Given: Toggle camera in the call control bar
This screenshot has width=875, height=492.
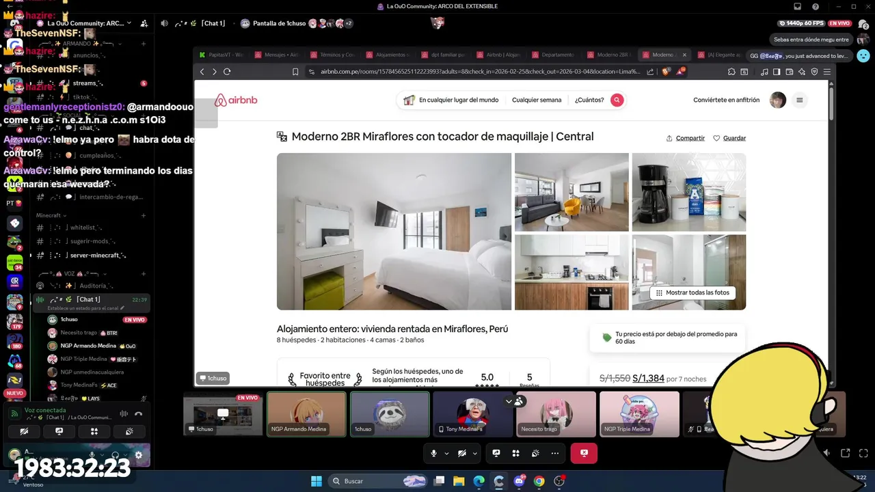Looking at the screenshot, I should tap(462, 453).
